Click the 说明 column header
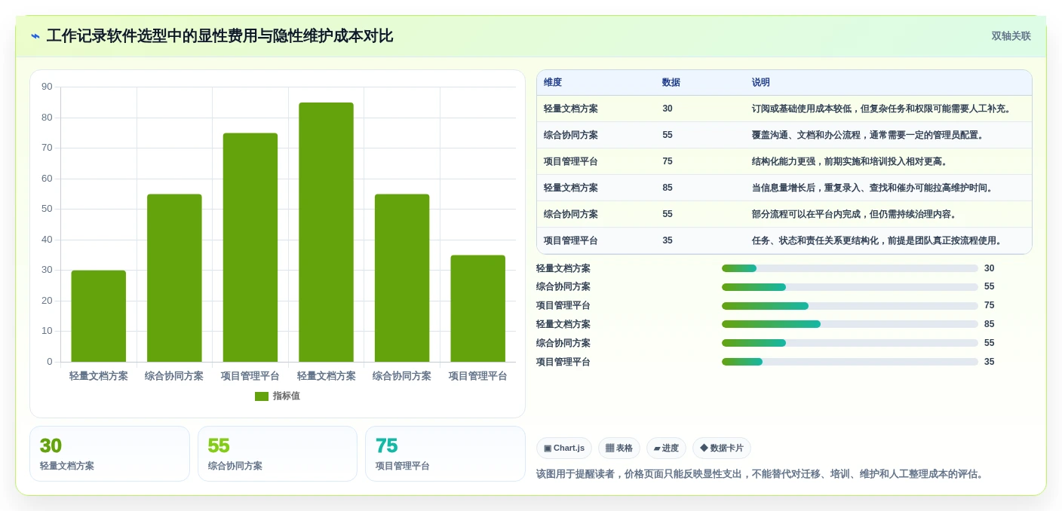The image size is (1062, 511). (761, 83)
